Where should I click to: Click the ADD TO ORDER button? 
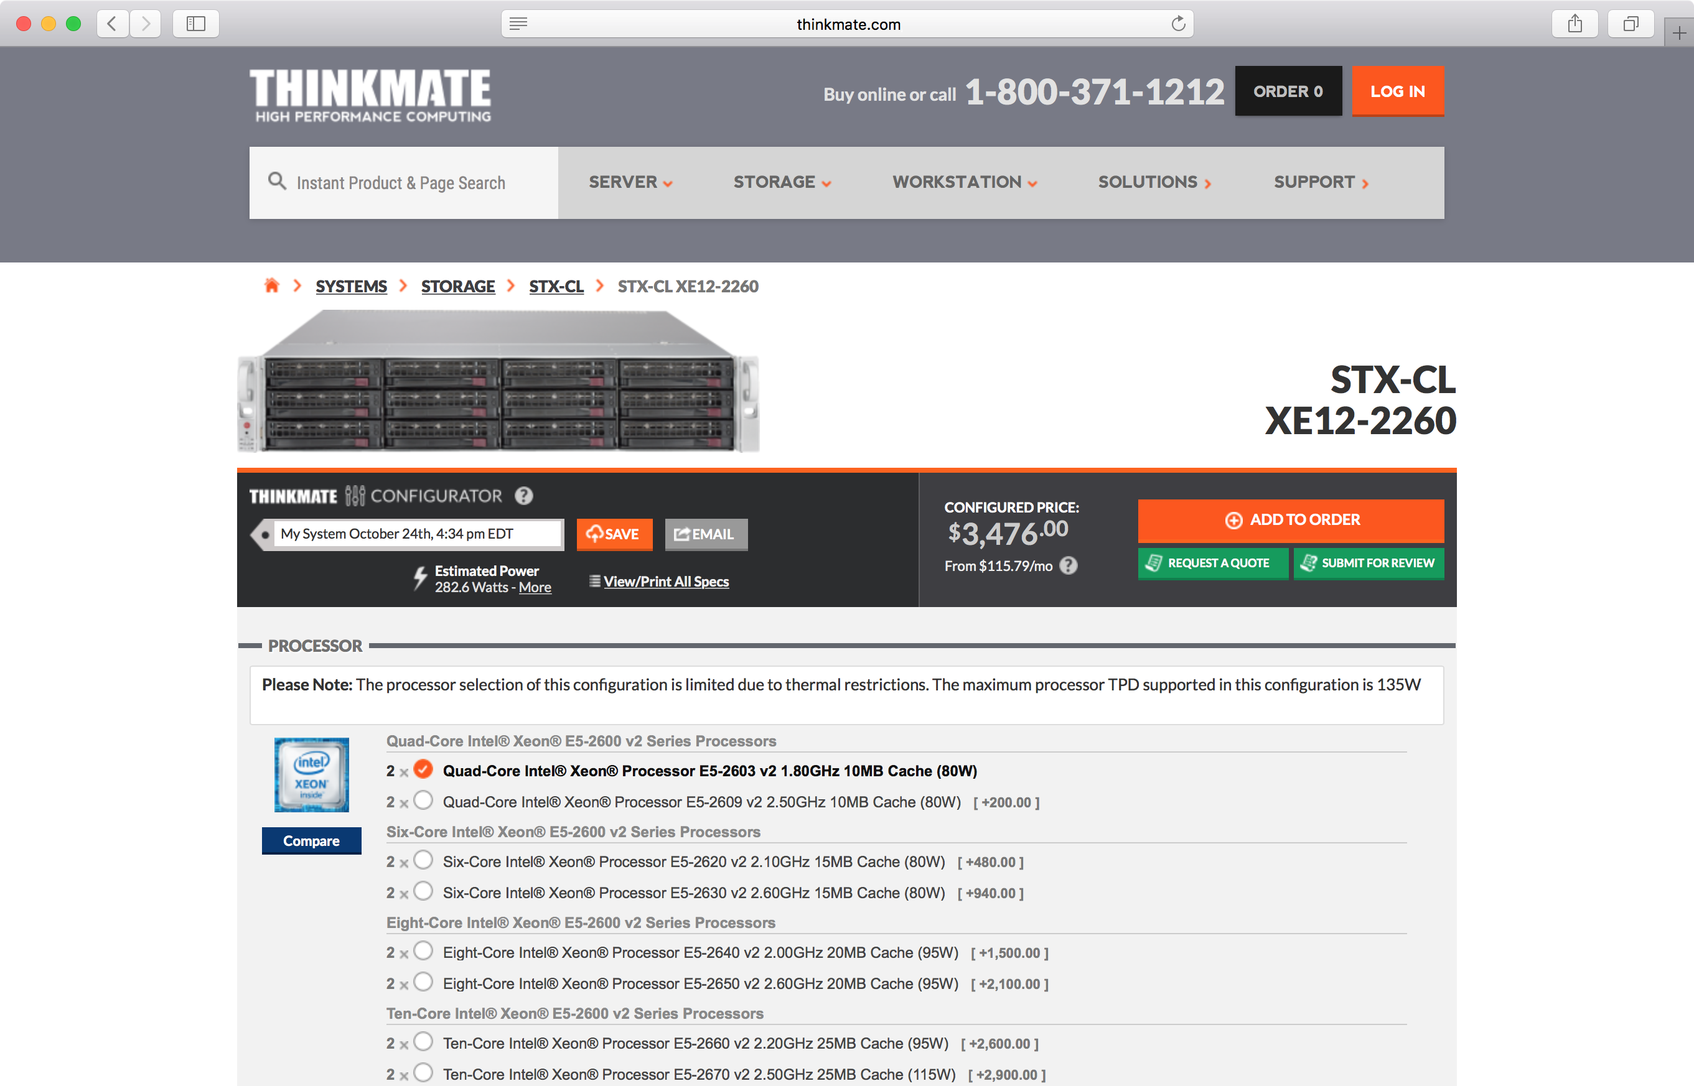[x=1291, y=521]
